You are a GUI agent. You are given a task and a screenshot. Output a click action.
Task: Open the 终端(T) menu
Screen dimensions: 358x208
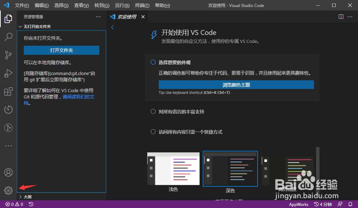(x=142, y=5)
